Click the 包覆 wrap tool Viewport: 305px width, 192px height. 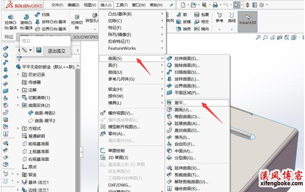pyautogui.click(x=202, y=15)
